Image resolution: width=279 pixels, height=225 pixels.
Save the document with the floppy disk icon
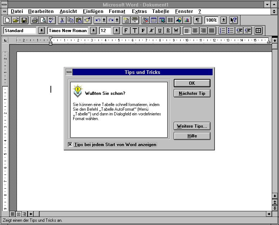[24, 20]
